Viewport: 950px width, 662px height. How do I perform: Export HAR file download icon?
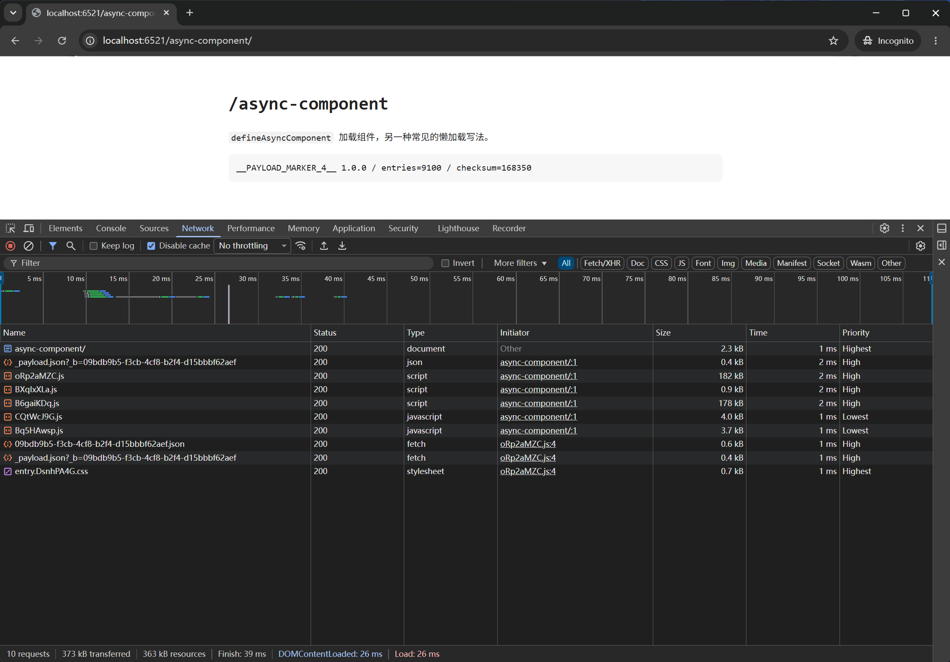tap(342, 246)
